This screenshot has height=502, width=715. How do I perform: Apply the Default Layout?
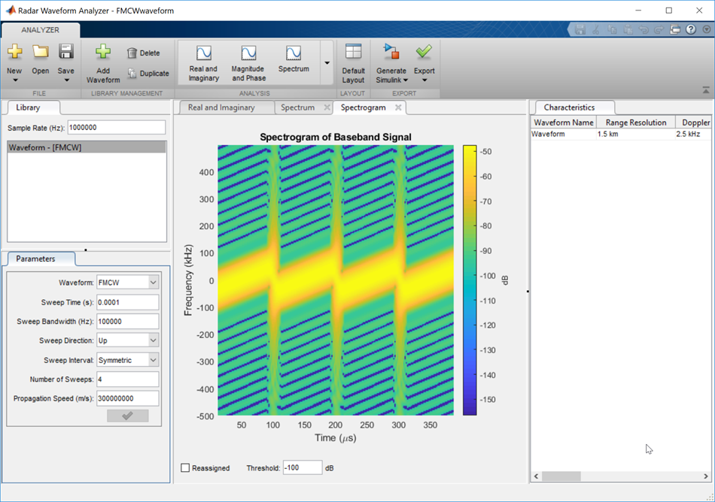[x=353, y=62]
